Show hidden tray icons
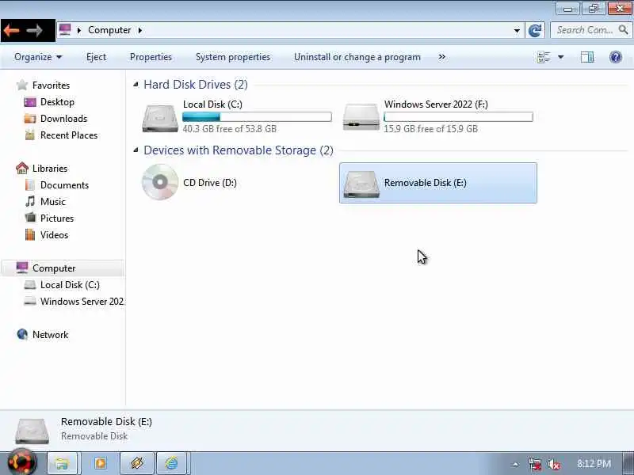 coord(516,464)
